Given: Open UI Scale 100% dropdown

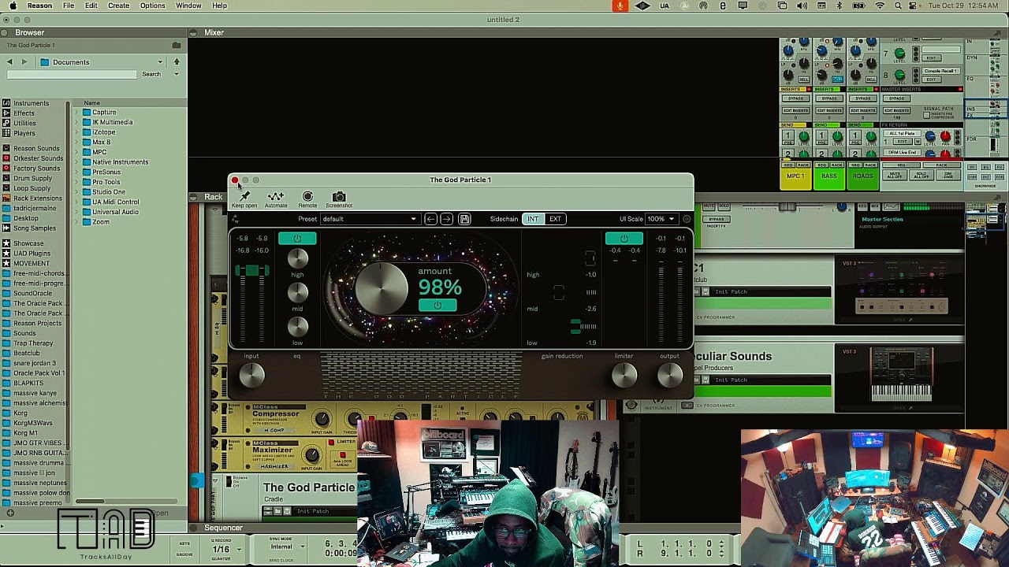Looking at the screenshot, I should (661, 219).
